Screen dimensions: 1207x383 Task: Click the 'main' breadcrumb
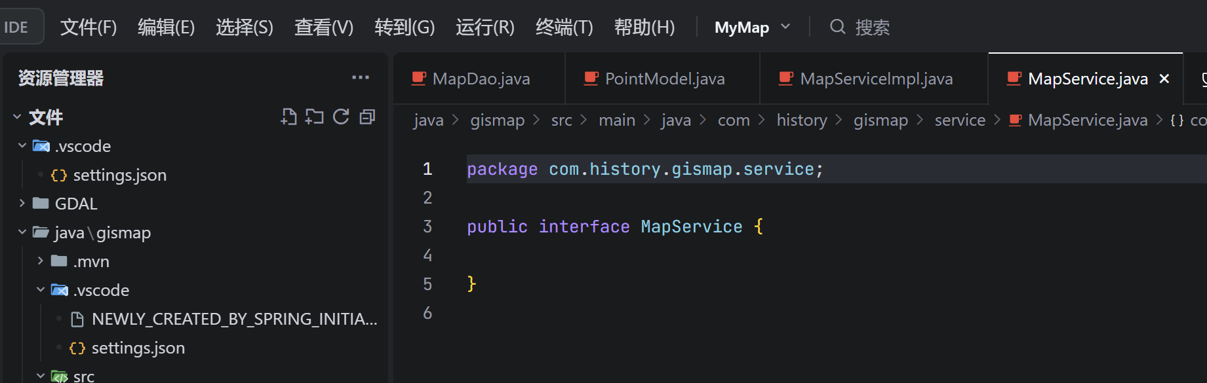[x=617, y=120]
